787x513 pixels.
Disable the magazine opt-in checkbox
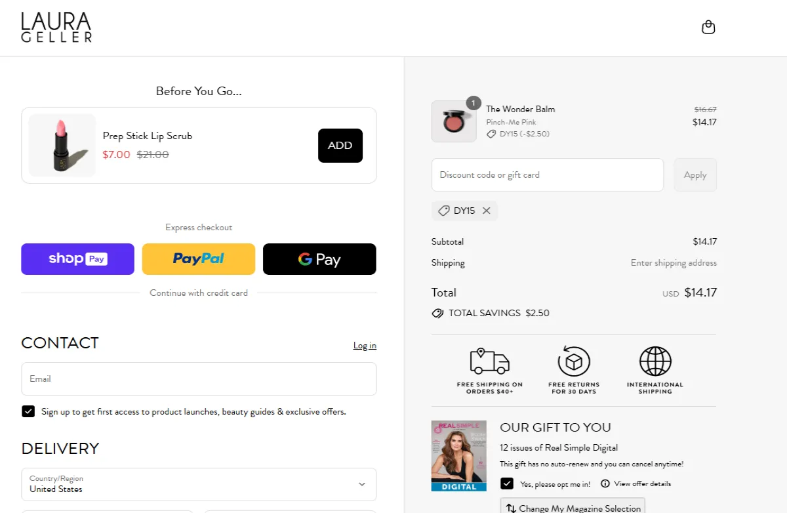point(506,483)
